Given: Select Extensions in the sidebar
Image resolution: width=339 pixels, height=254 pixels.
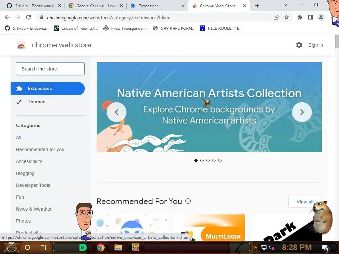Looking at the screenshot, I should tap(48, 89).
